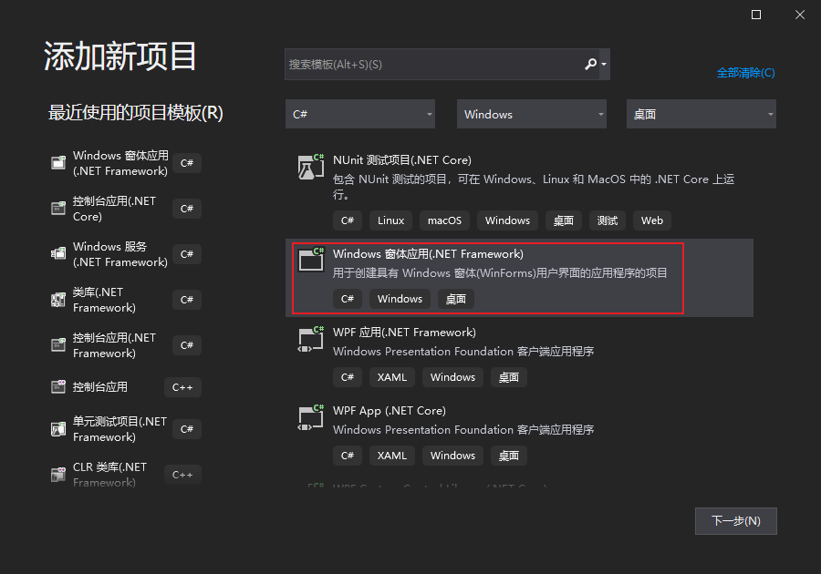
Task: Select recent 控制台应用(.NET Core) entry text
Action: 114,209
